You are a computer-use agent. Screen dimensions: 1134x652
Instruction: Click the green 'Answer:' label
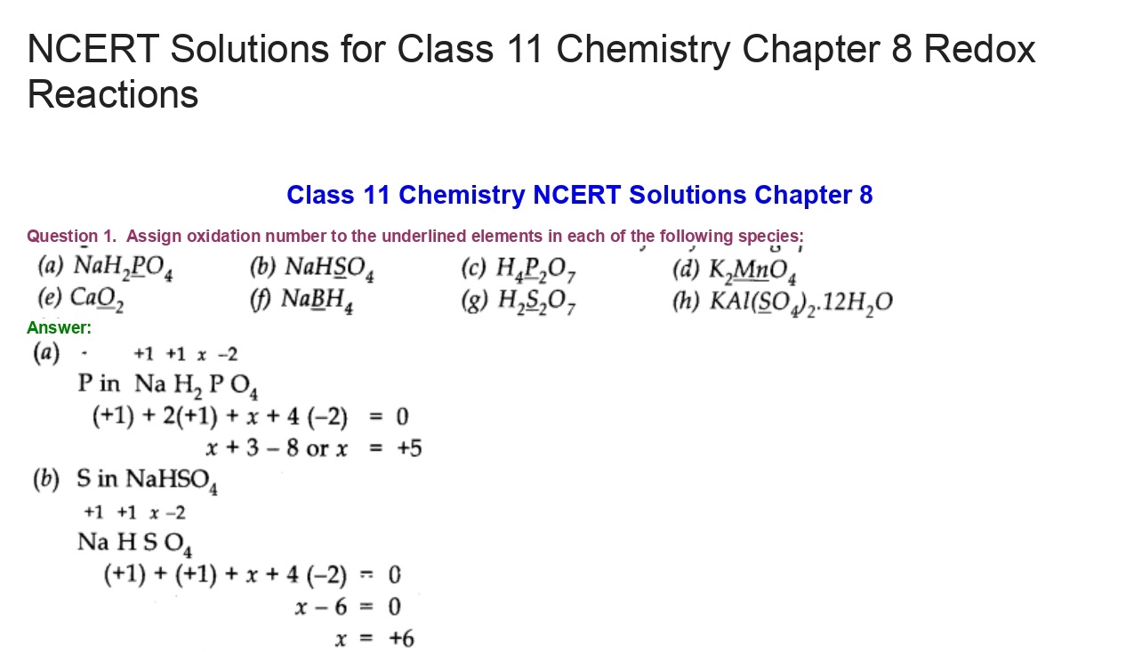pyautogui.click(x=59, y=327)
